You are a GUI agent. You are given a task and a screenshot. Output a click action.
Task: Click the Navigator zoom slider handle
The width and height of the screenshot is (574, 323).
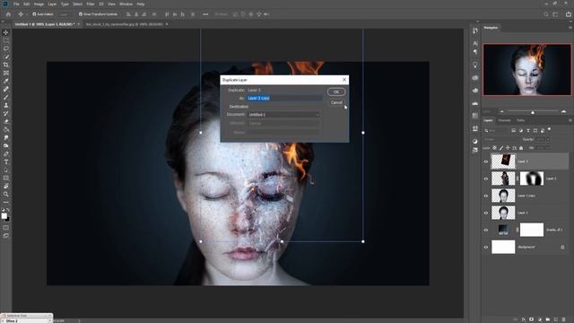pos(533,111)
